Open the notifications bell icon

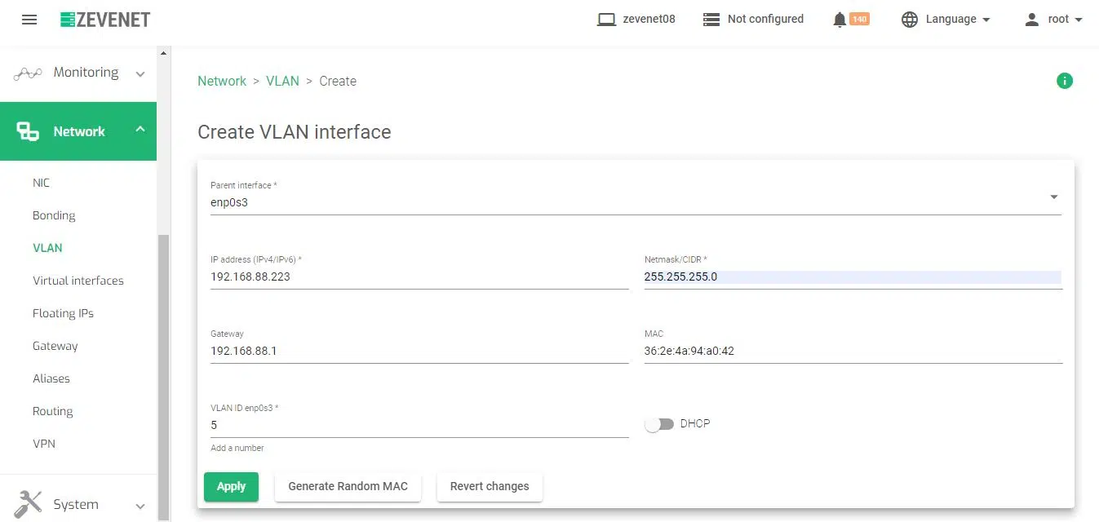pos(840,20)
